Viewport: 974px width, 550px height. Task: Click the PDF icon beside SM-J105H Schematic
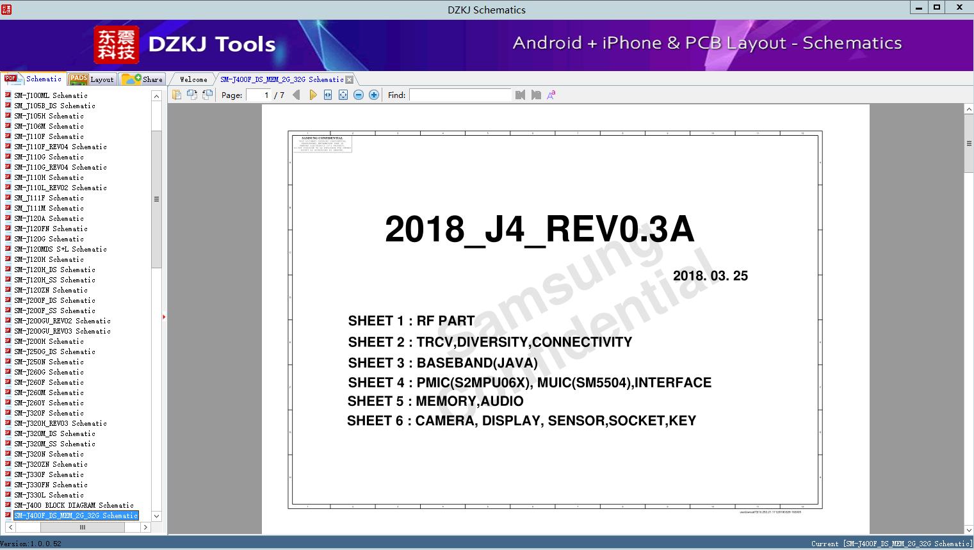(x=8, y=116)
